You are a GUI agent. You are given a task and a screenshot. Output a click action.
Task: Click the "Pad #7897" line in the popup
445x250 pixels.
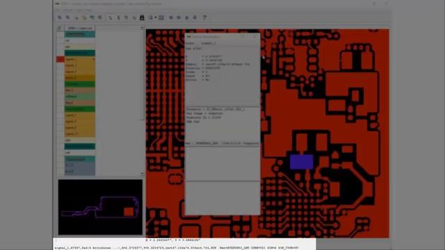[194, 49]
